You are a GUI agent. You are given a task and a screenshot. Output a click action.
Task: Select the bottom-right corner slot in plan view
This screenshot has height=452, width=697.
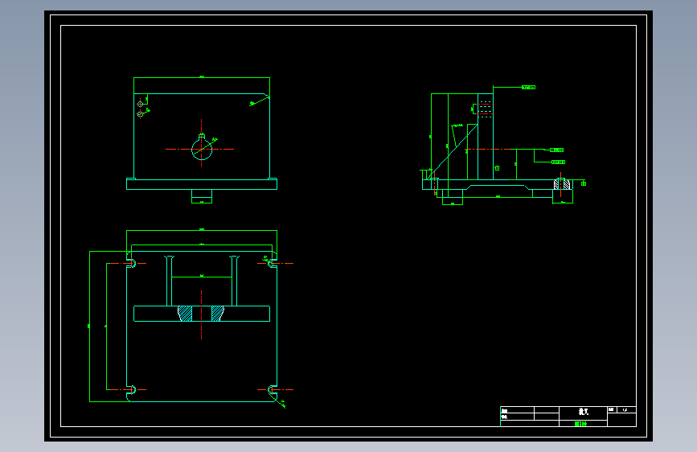[272, 390]
